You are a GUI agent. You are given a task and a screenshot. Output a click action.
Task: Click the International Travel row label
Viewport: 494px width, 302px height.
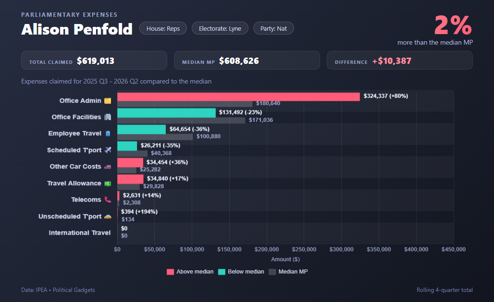(x=80, y=233)
